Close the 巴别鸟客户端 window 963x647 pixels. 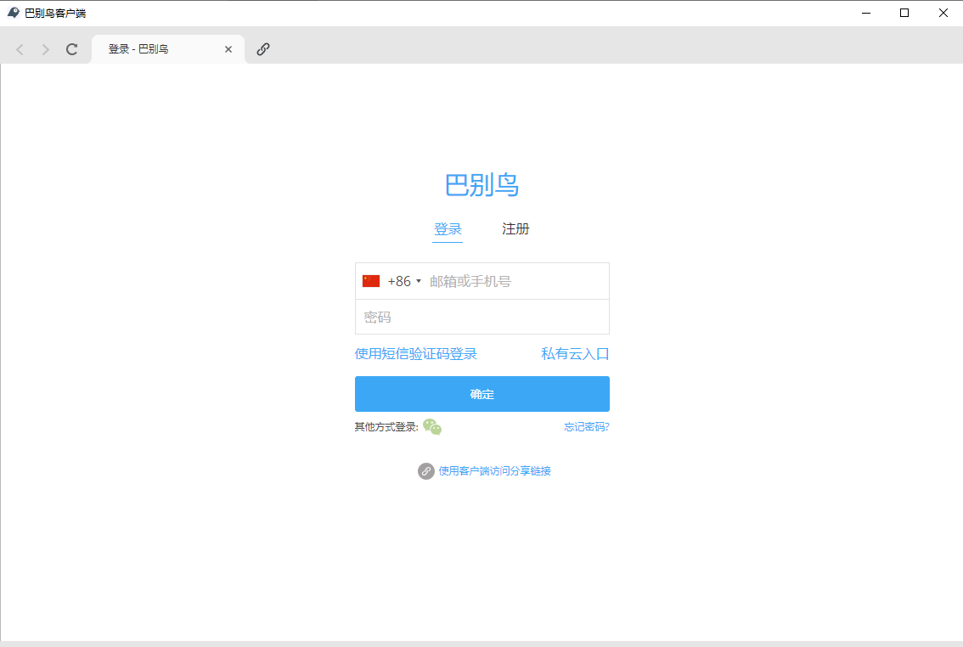(943, 13)
